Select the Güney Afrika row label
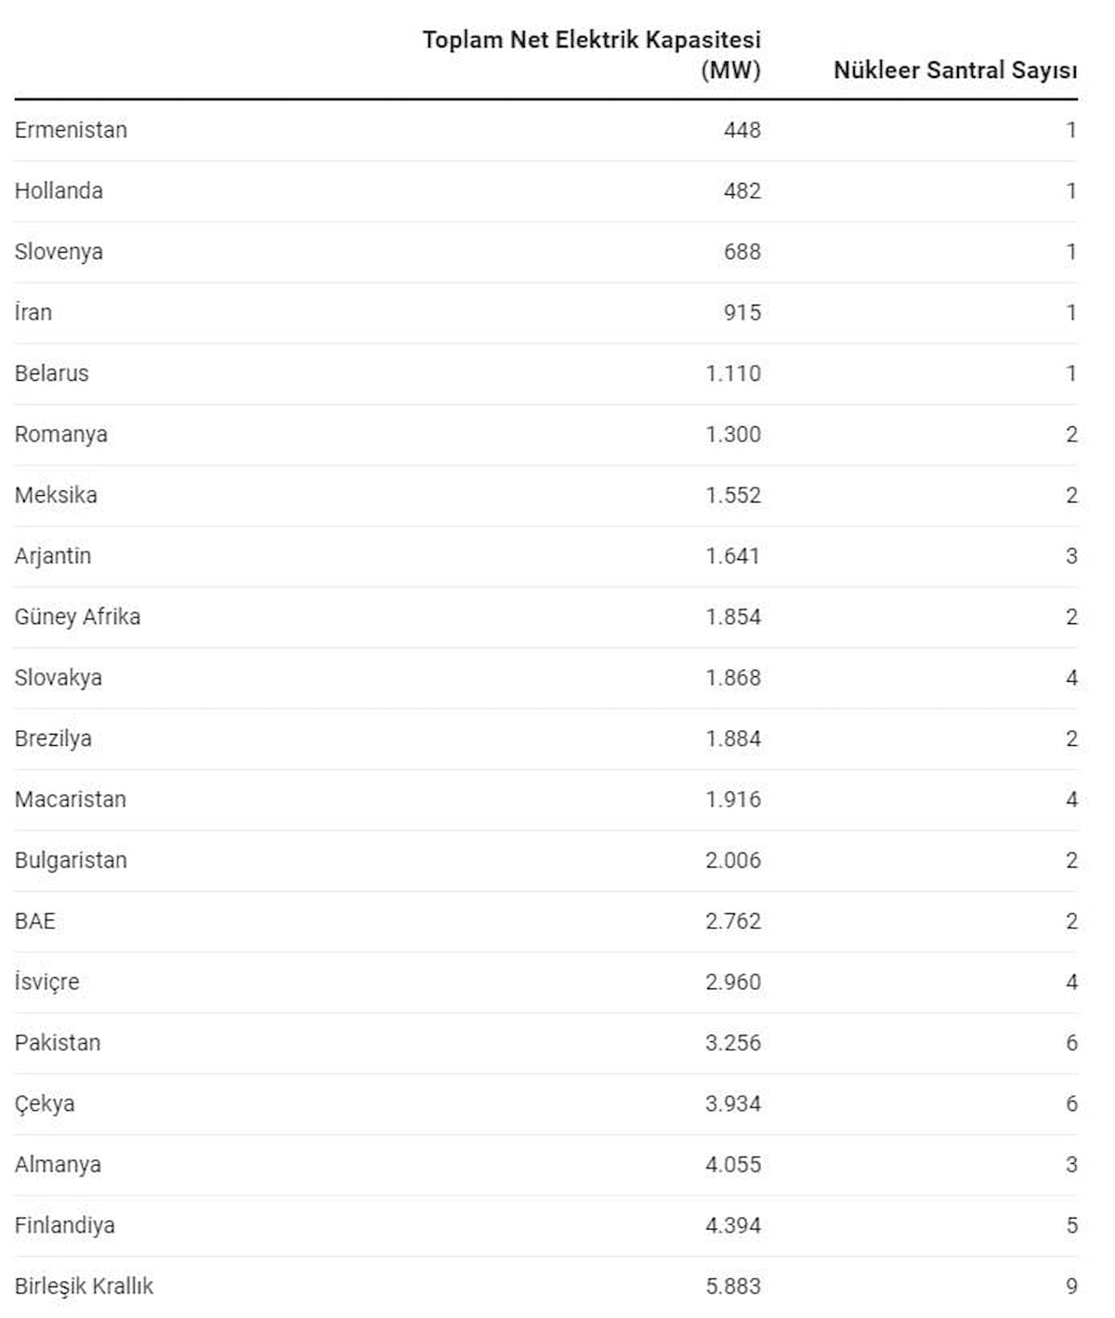Screen dimensions: 1115x1318 (x=77, y=617)
